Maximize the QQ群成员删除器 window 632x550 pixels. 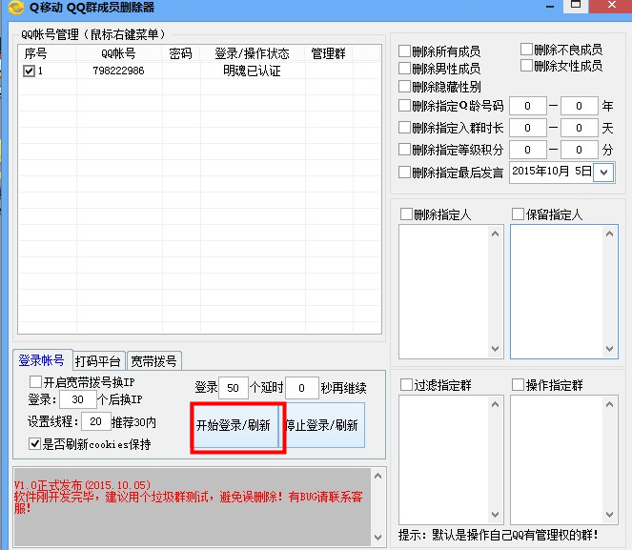coord(576,5)
